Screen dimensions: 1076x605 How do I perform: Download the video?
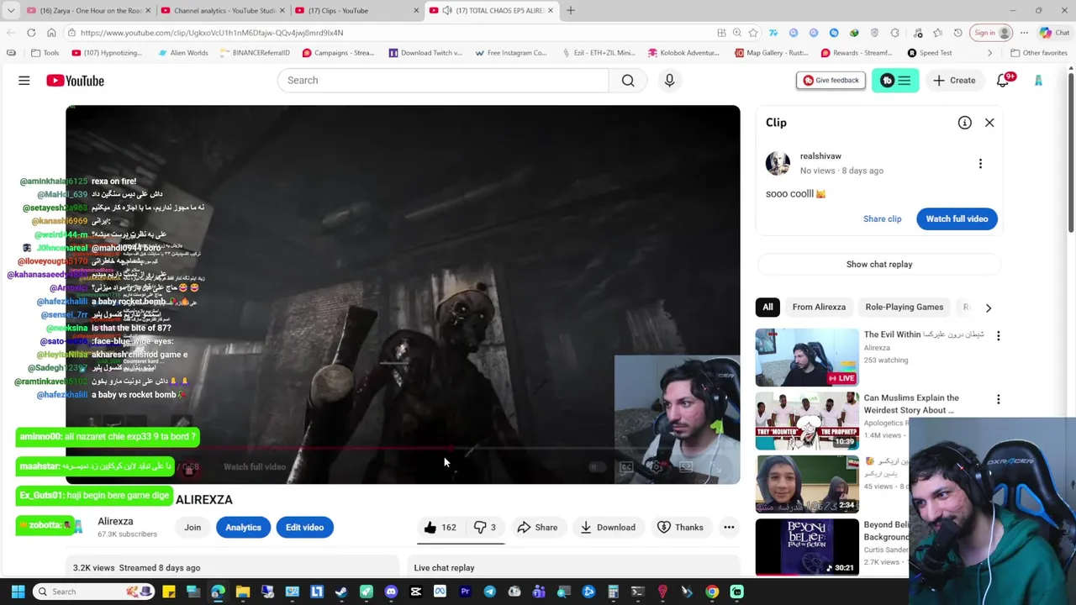[x=608, y=528]
